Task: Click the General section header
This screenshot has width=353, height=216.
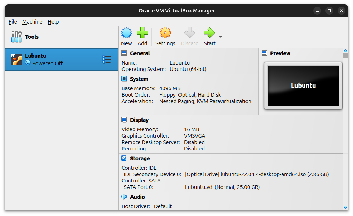Action: point(140,53)
